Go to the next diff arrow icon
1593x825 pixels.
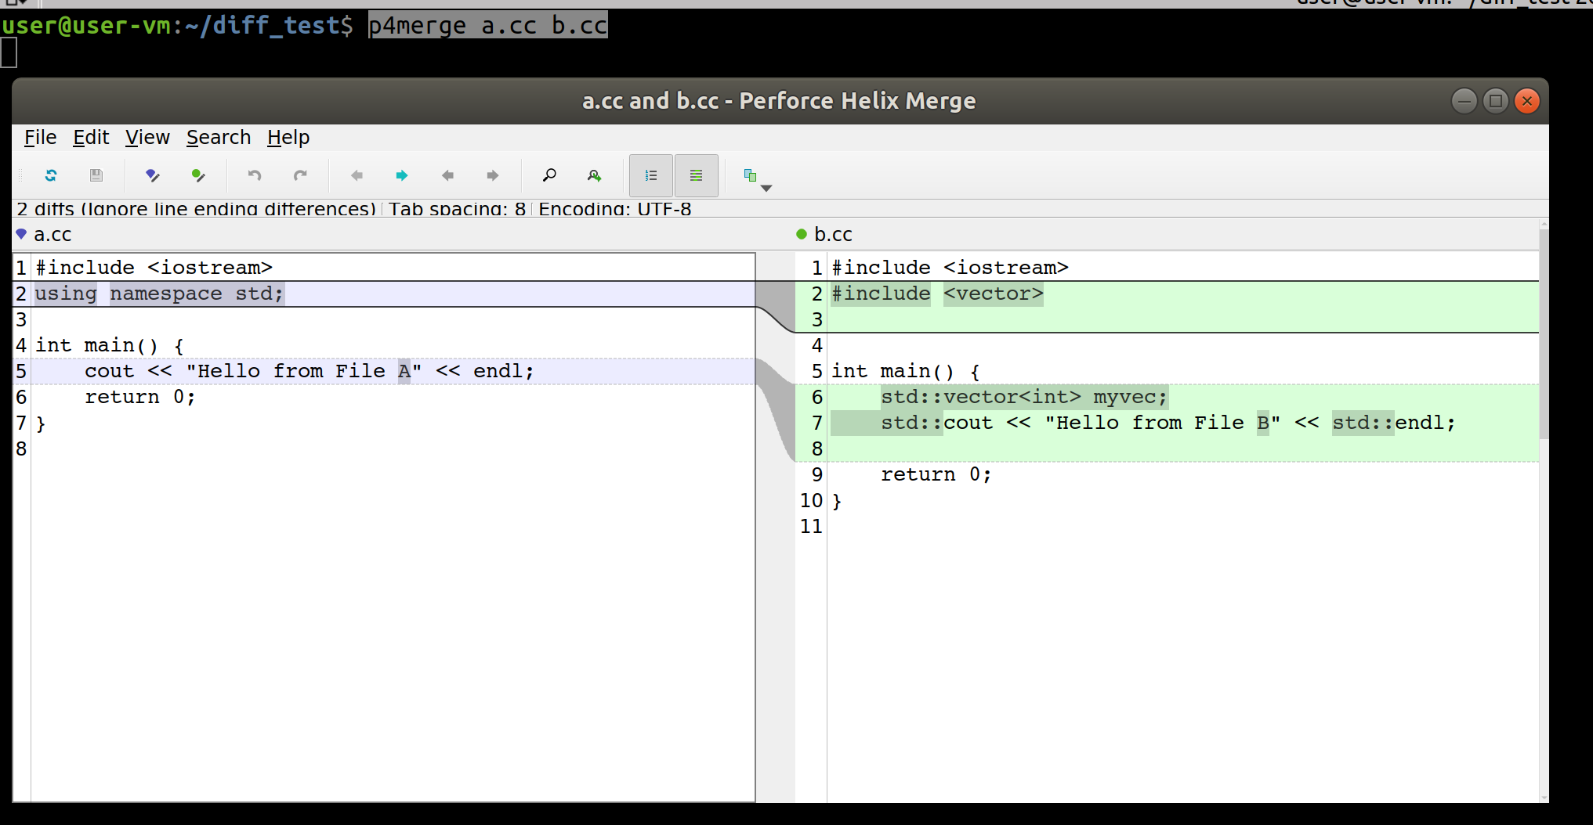click(x=402, y=175)
